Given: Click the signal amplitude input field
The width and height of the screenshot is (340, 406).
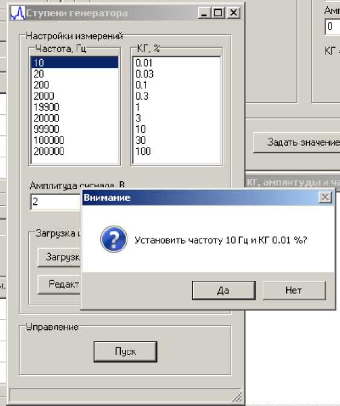Looking at the screenshot, I should (x=56, y=201).
